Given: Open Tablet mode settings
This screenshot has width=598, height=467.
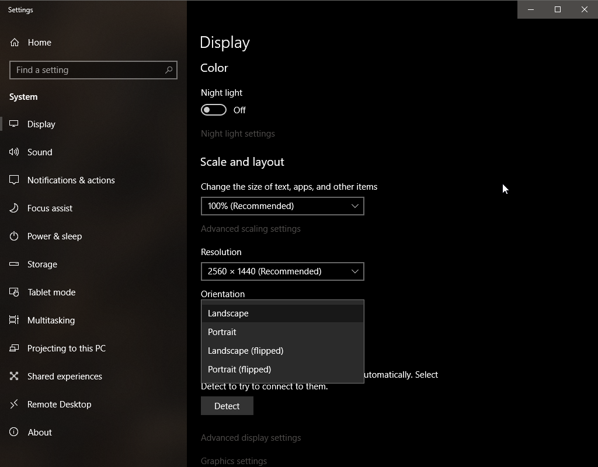Looking at the screenshot, I should pos(93,292).
